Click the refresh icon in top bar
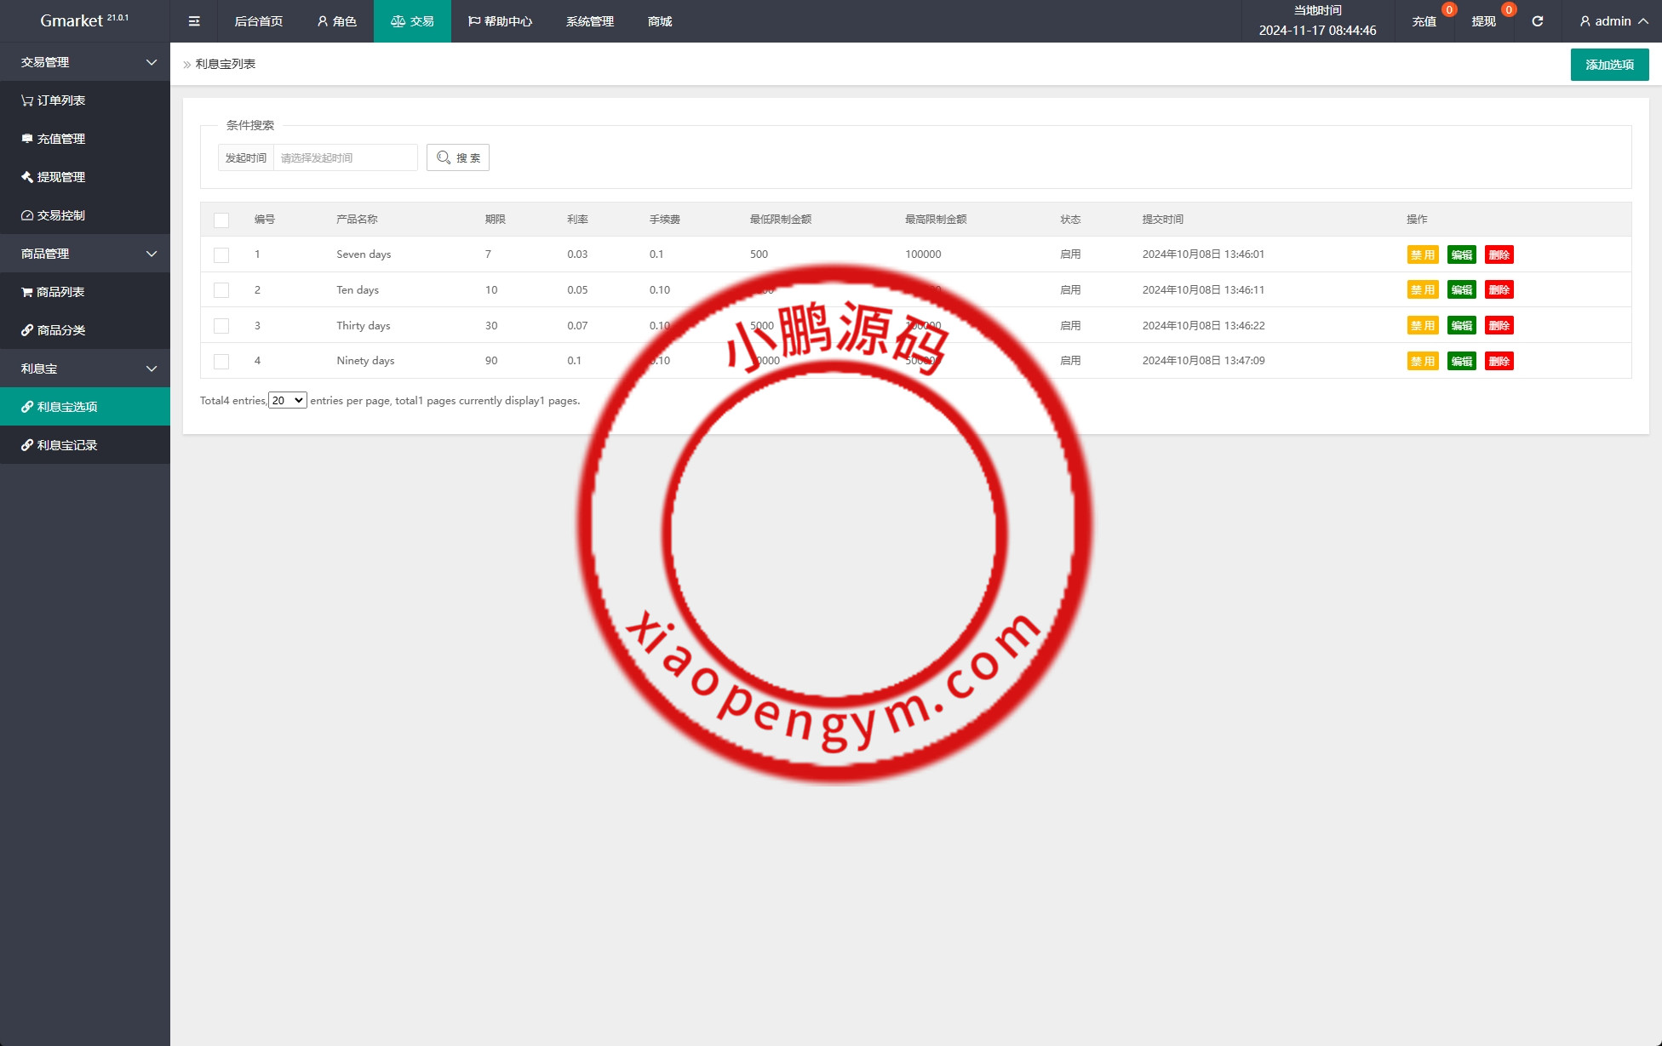Screen dimensions: 1662x1046 [x=1537, y=21]
